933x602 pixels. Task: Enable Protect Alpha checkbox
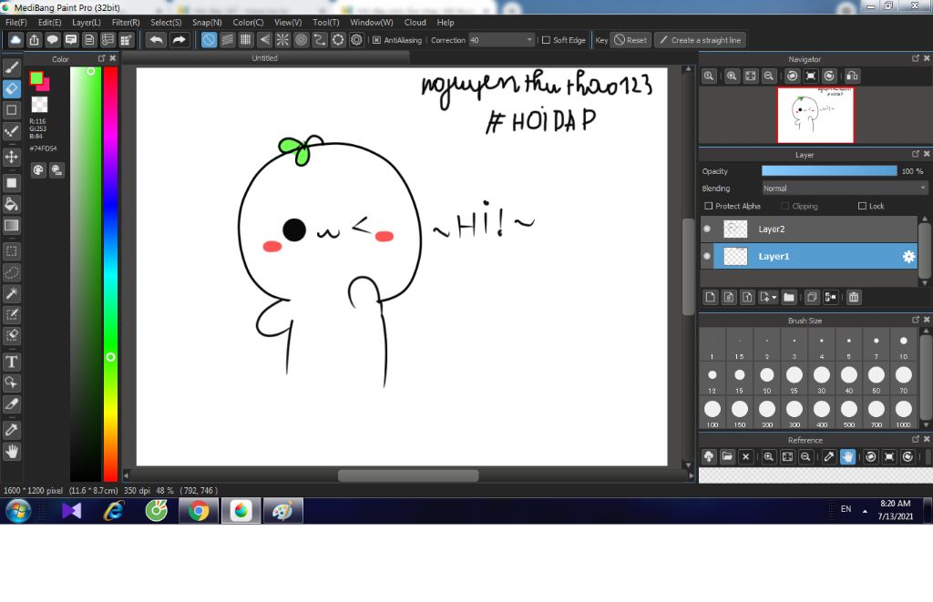click(708, 206)
